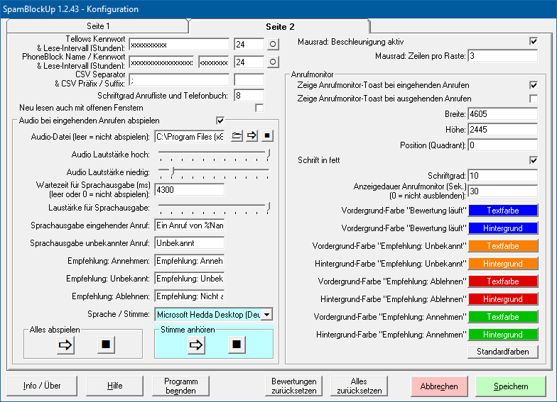Screen dimensions: 557x402
Task: Click Anrufmonitor Schriftgrad field showing 10
Action: [503, 176]
